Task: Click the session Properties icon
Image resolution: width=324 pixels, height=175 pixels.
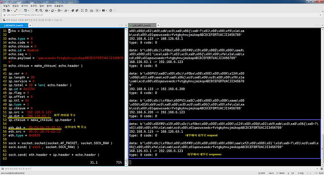Action: pyautogui.click(x=26, y=10)
